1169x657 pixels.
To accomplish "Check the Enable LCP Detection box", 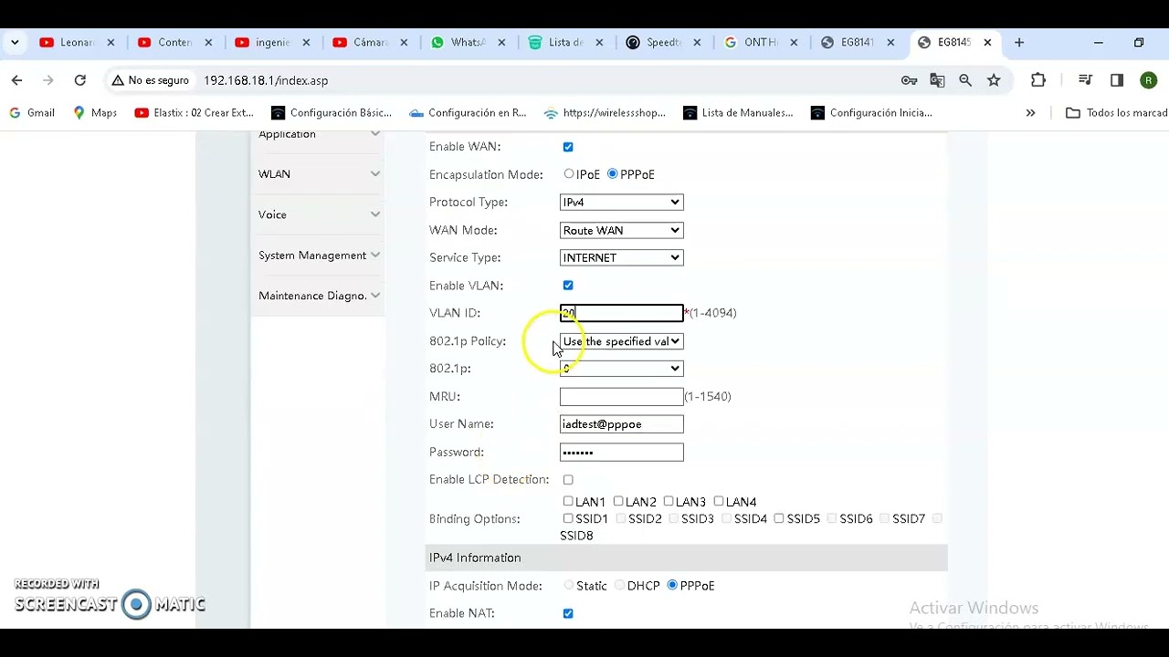I will 568,480.
